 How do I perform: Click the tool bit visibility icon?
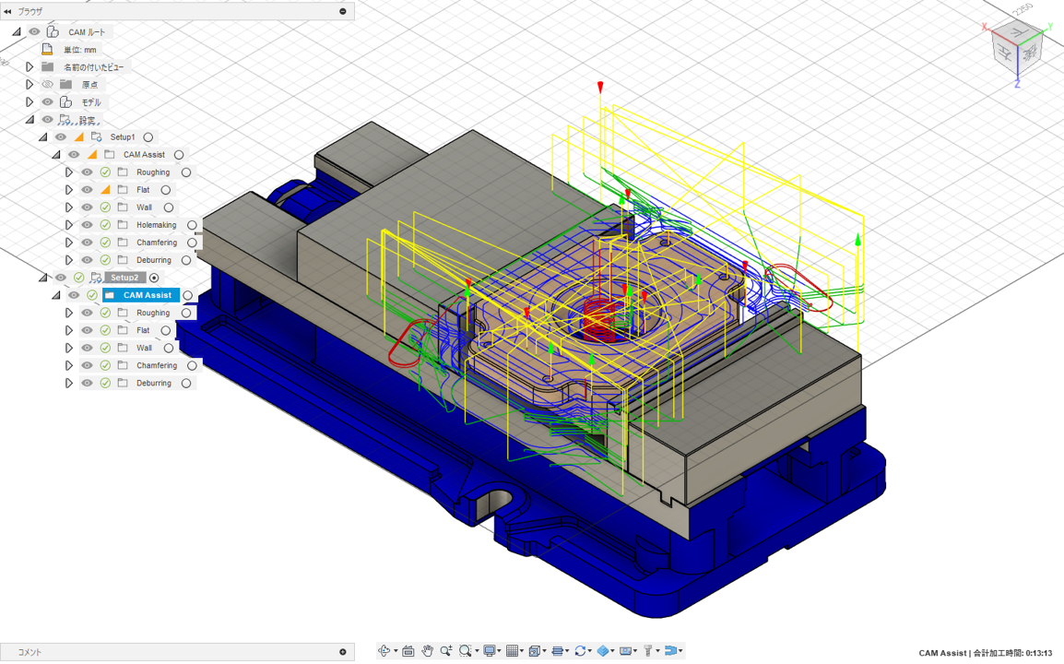[x=648, y=650]
